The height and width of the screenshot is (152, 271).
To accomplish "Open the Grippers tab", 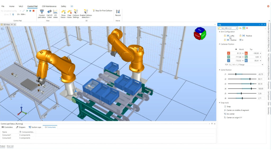I will (21, 127).
